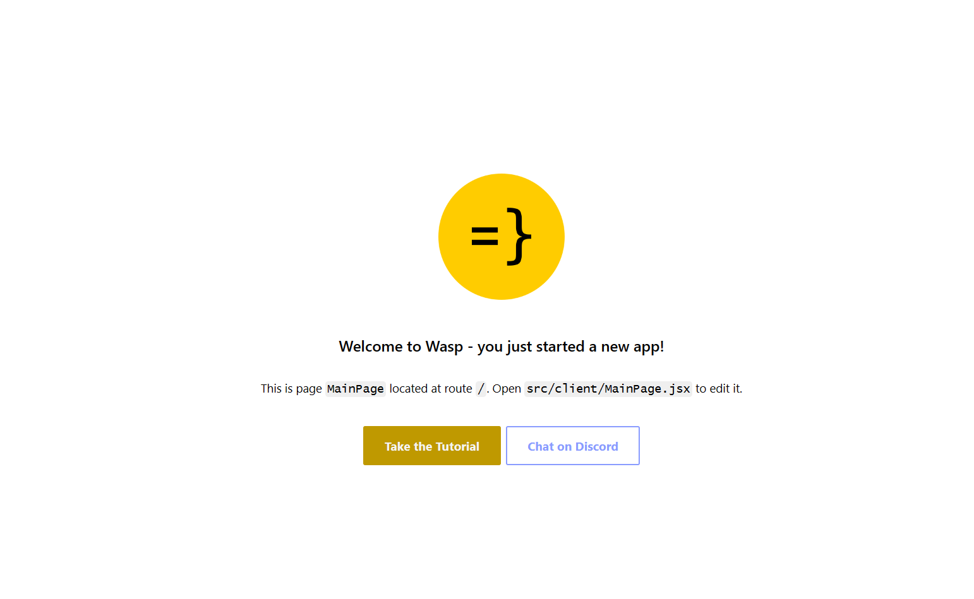Click the word 'Take' on the gold button
Viewport: 974px width, 599px height.
coord(397,446)
